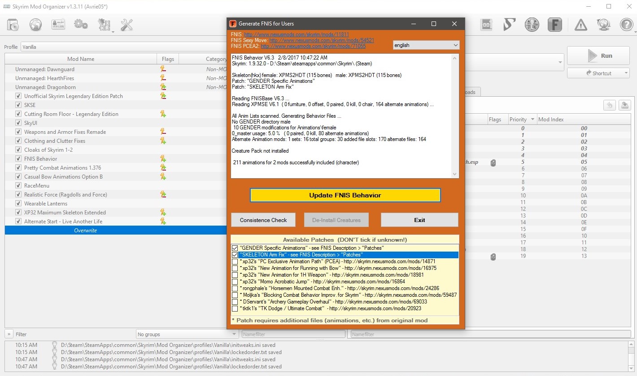
Task: Sort mods by the Category column header
Action: 203,59
